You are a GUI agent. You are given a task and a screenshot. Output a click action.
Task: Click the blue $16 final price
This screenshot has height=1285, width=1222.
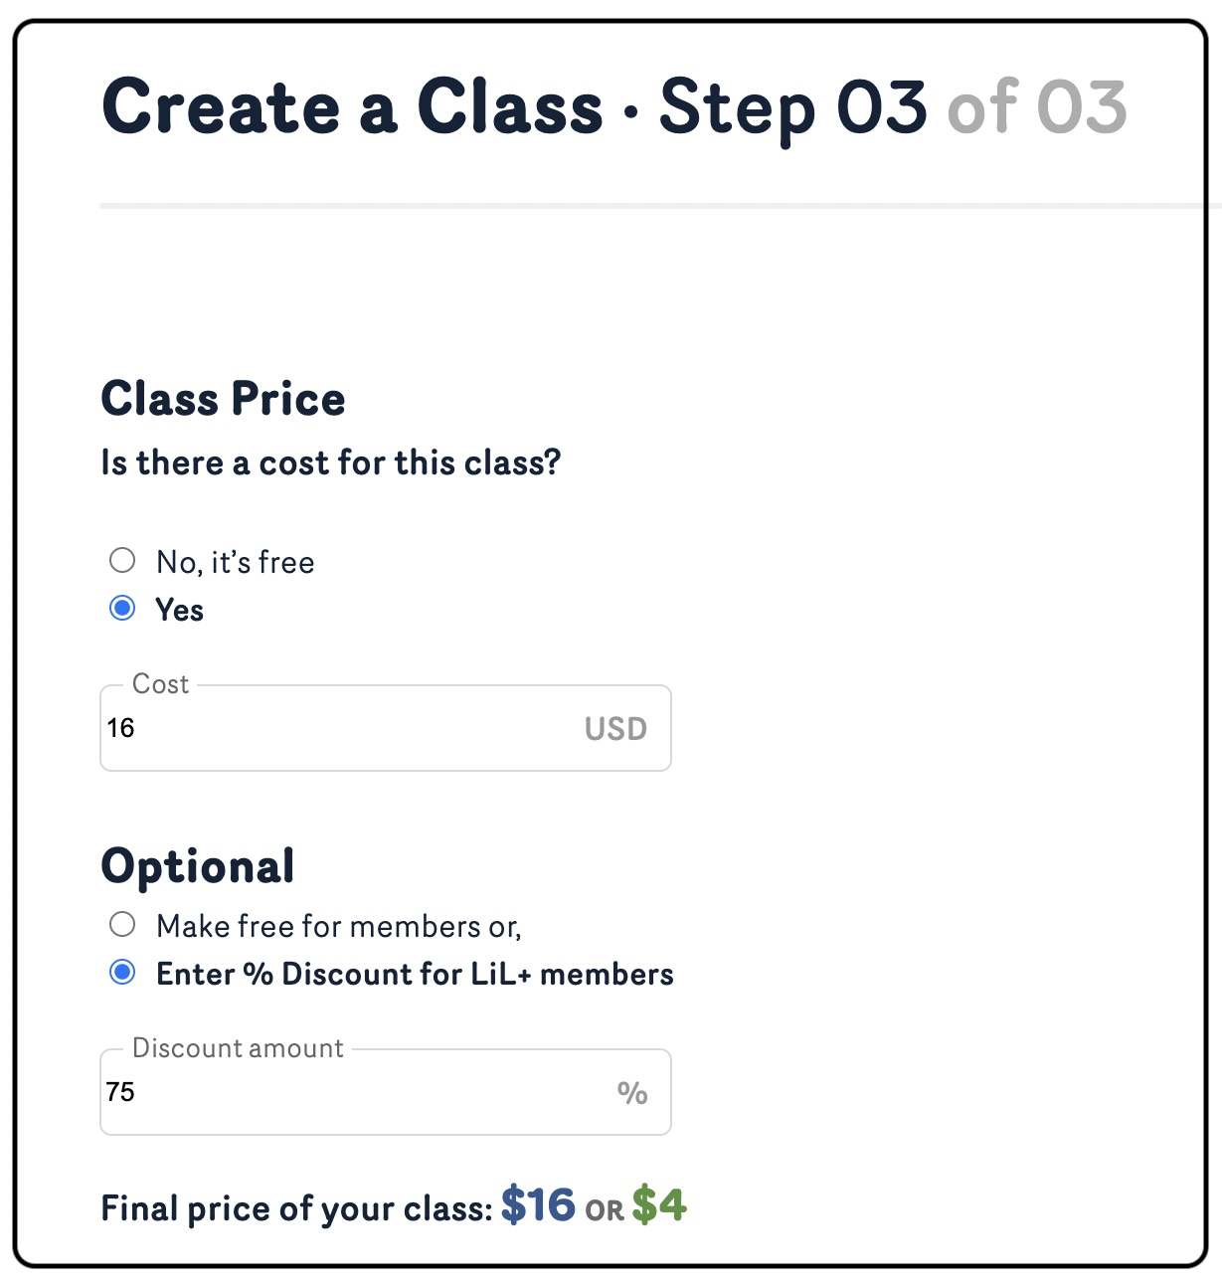pyautogui.click(x=538, y=1205)
